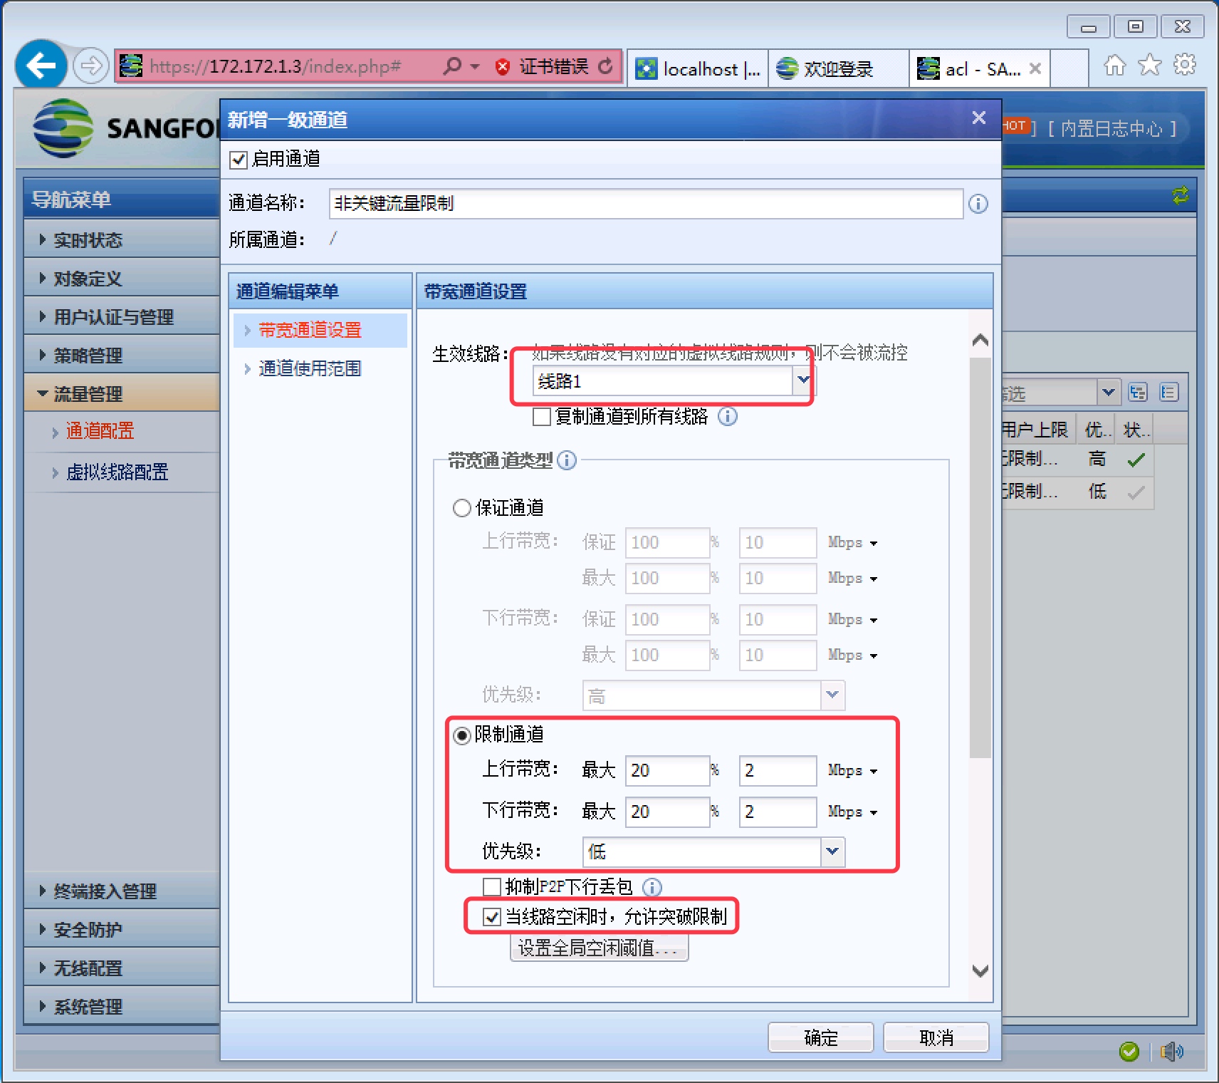Collapse the 流量管理 navigation menu
1219x1083 pixels.
click(122, 393)
